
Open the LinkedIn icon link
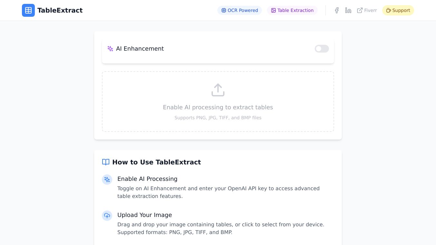coord(348,10)
